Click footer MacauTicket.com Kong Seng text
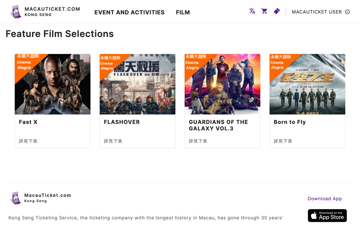Screen dimensions: 360x225 (x=48, y=198)
